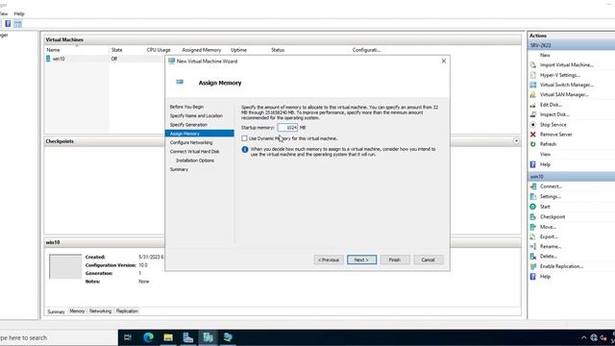Open the New action in Actions pane
Viewport: 615px width, 346px height.
545,56
